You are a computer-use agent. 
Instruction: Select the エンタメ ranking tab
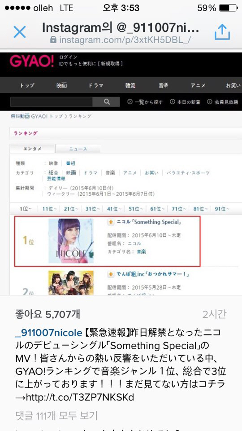tap(32, 149)
